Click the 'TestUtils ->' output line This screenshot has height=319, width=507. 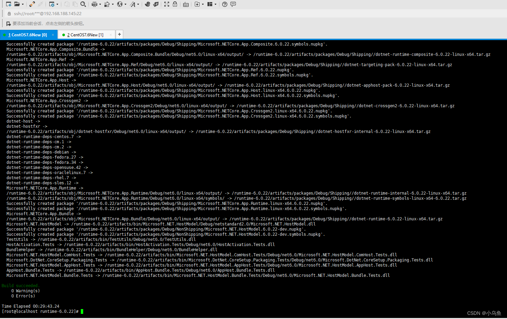[x=101, y=240]
